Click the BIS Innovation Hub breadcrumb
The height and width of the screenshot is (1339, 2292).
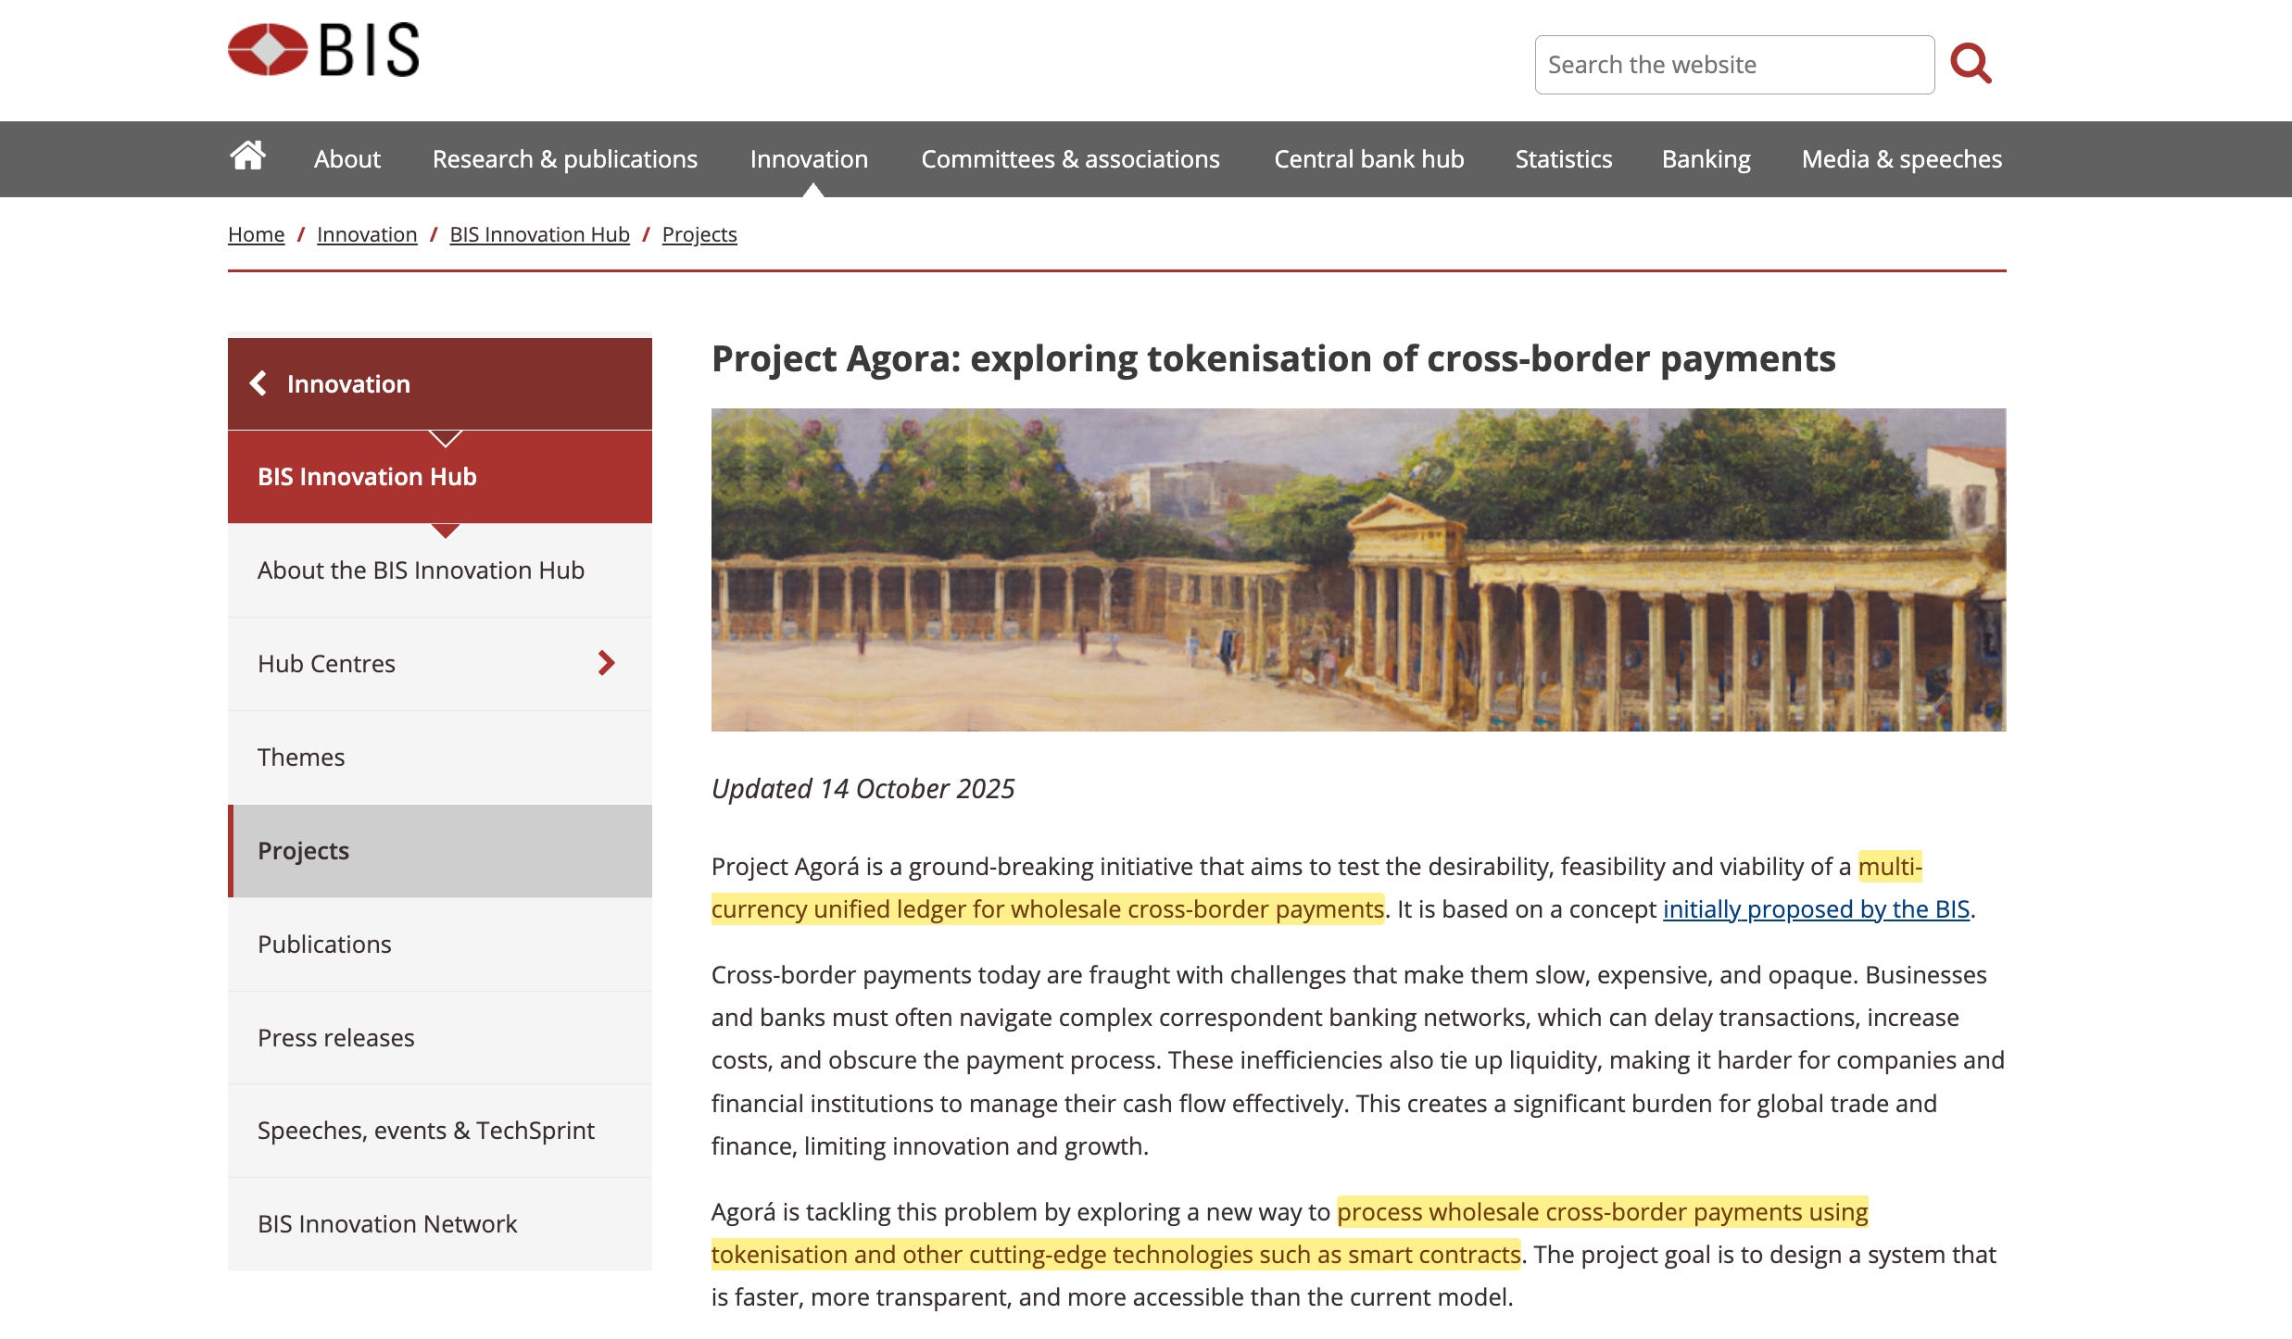[x=539, y=234]
